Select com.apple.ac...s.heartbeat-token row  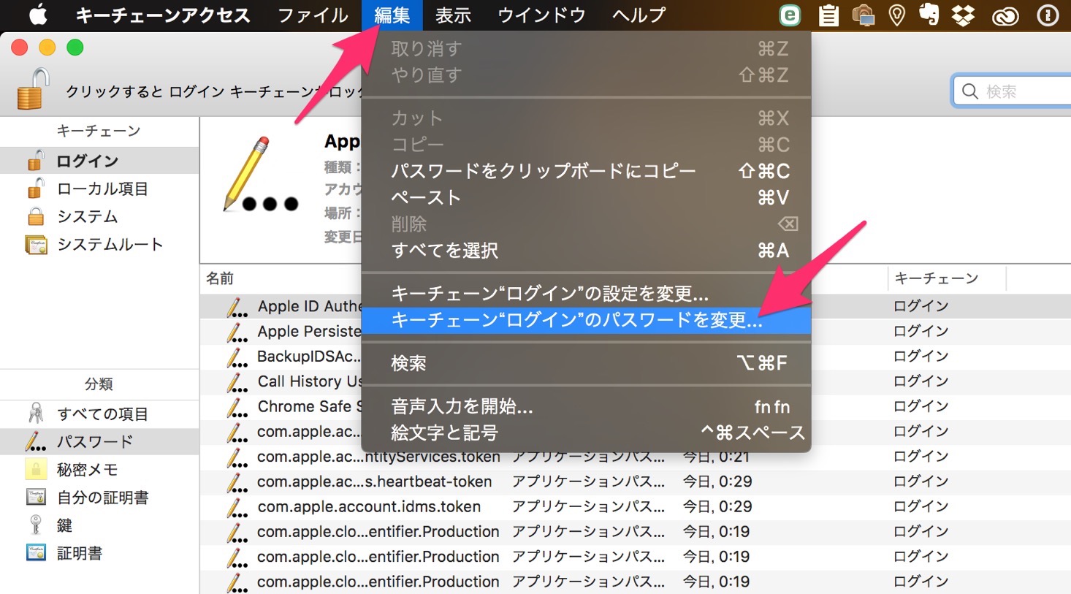click(x=636, y=482)
